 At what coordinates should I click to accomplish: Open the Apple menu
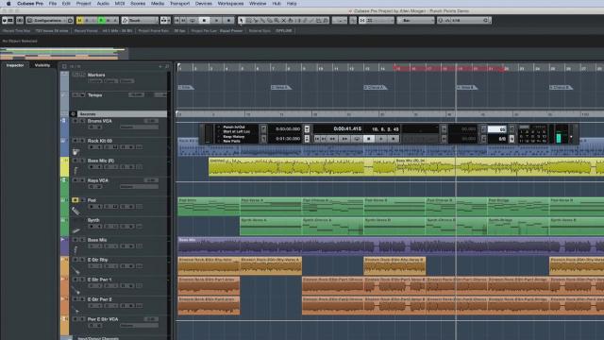tap(8, 4)
